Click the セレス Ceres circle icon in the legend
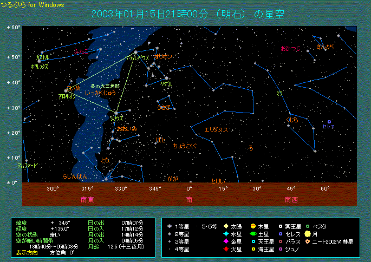The height and width of the screenshot is (262, 371). click(x=281, y=234)
